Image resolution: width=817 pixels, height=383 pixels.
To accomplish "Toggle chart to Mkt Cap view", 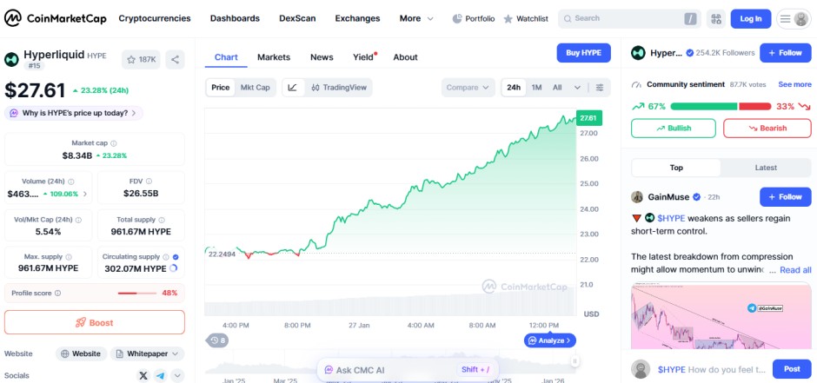I will click(256, 88).
